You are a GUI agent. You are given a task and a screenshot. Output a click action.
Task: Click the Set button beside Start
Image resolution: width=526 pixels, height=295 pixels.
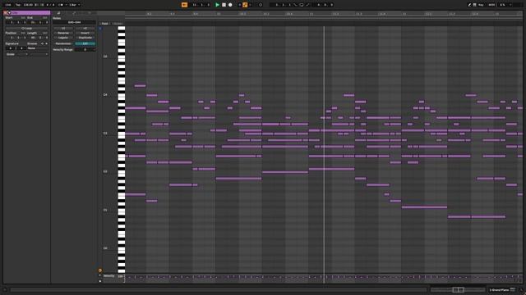(23, 18)
